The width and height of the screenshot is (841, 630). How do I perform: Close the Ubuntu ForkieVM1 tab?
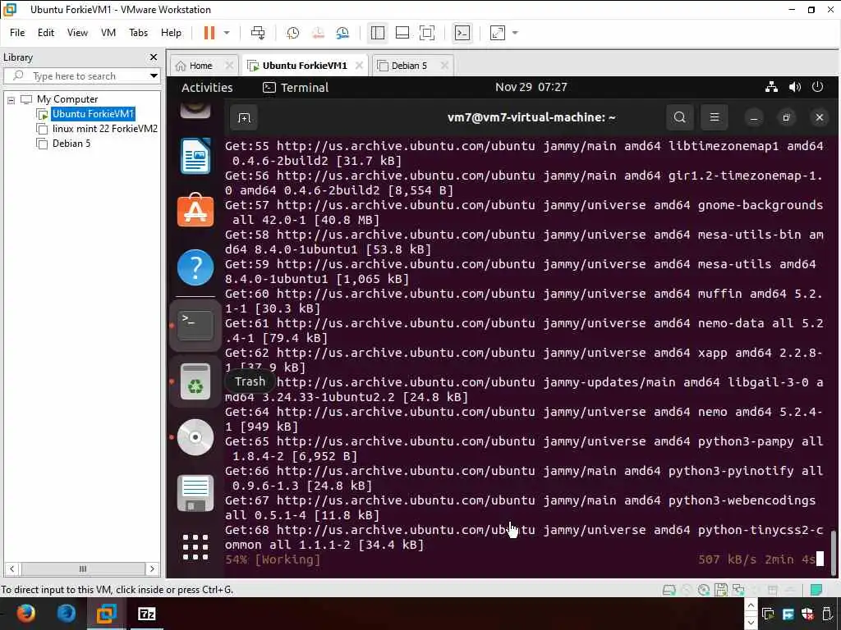(360, 66)
